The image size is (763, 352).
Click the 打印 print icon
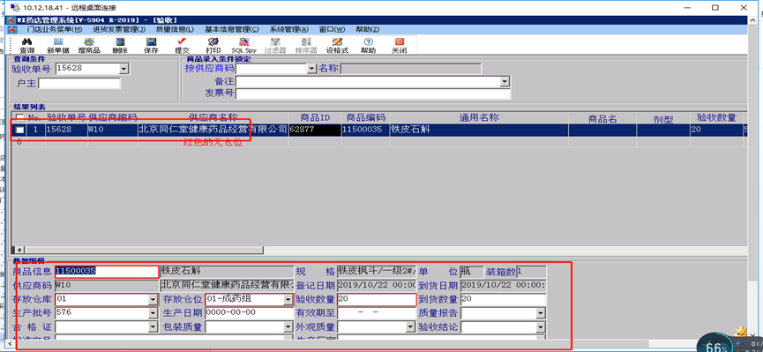click(x=213, y=45)
